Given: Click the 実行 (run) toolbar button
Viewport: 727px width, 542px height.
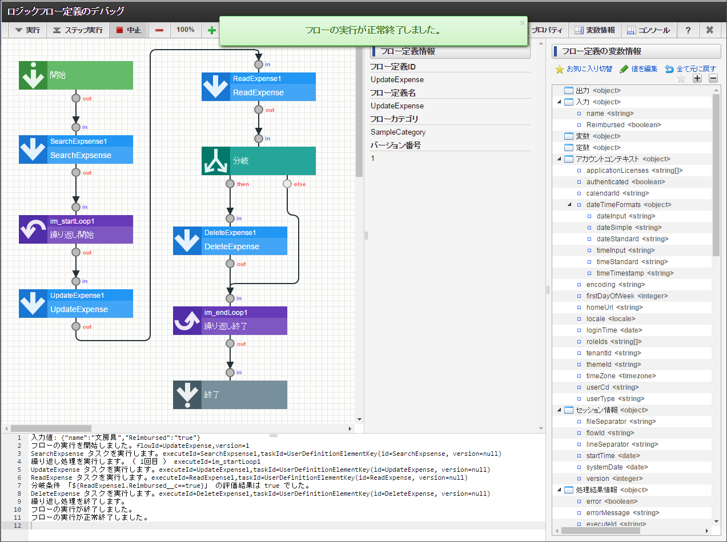Looking at the screenshot, I should (x=27, y=30).
